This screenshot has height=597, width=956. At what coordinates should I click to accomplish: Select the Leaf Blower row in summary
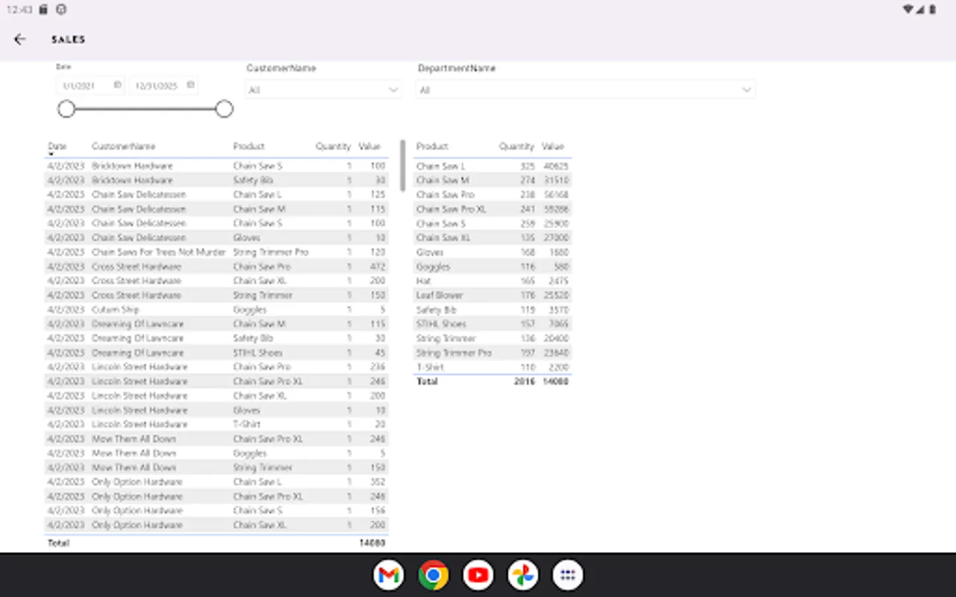[x=439, y=295]
